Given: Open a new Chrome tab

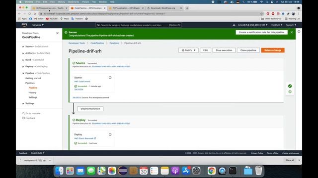Looking at the screenshot, I should [187, 8].
